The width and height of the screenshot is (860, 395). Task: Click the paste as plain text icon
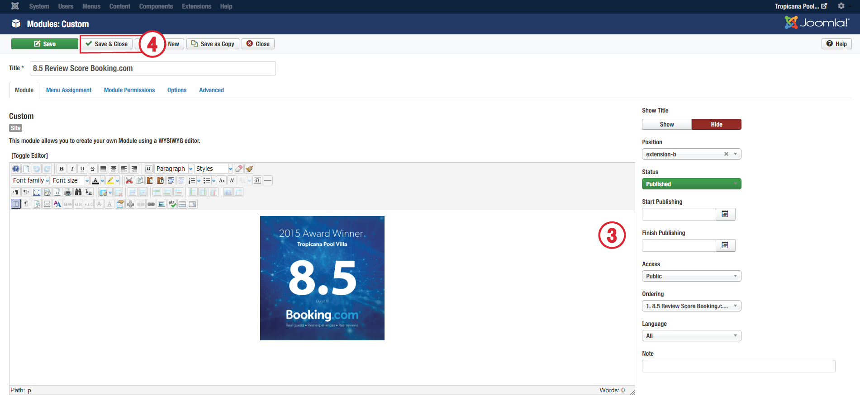[x=160, y=180]
